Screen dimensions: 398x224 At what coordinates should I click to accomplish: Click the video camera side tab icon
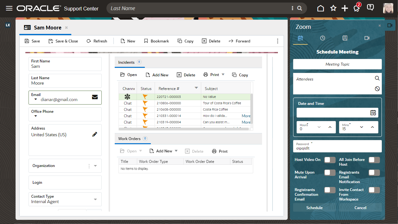point(390,25)
